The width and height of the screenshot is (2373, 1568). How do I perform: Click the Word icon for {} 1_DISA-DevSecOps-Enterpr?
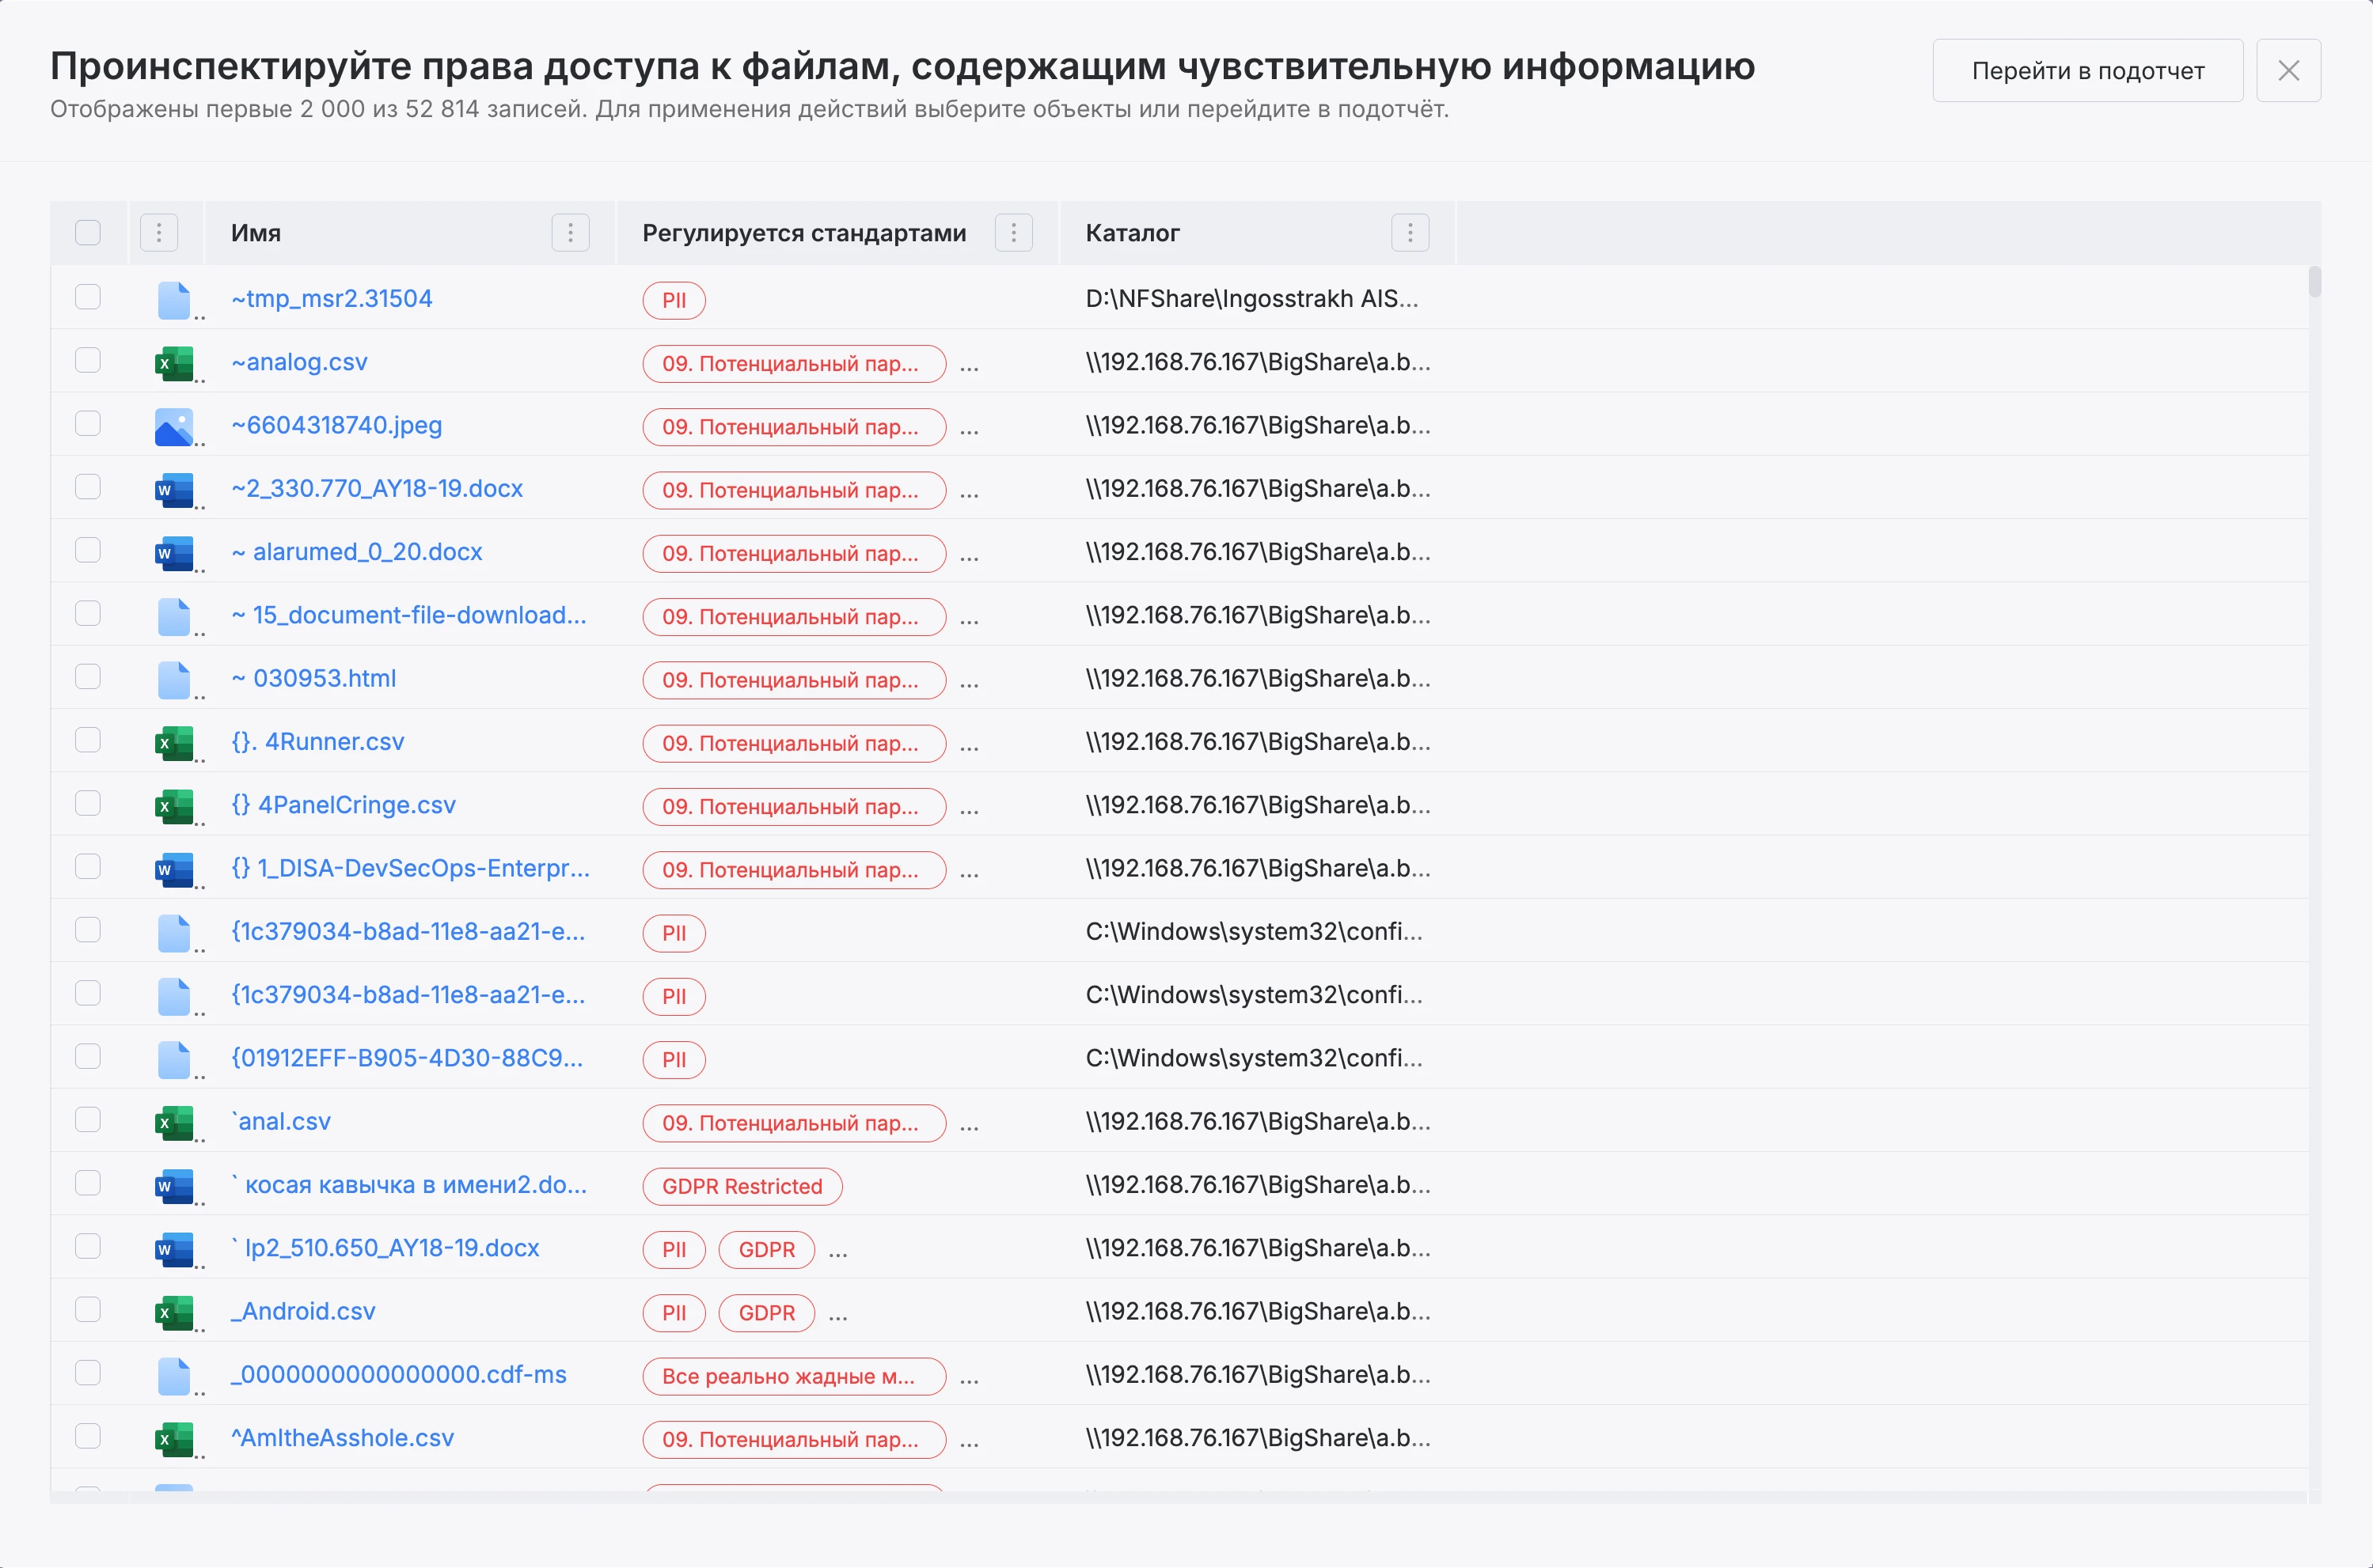(x=174, y=870)
